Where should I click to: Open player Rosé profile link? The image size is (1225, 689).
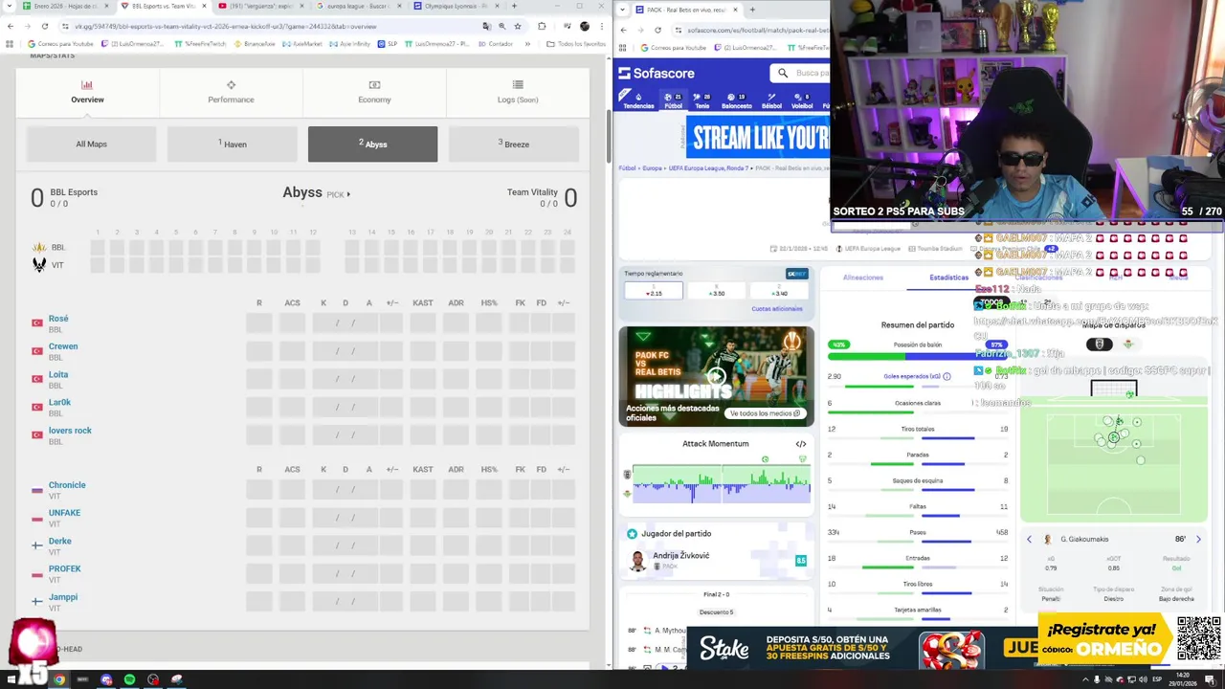pos(58,319)
